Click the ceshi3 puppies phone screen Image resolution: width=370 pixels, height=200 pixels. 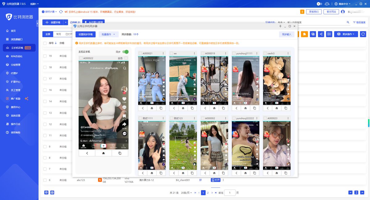277,80
